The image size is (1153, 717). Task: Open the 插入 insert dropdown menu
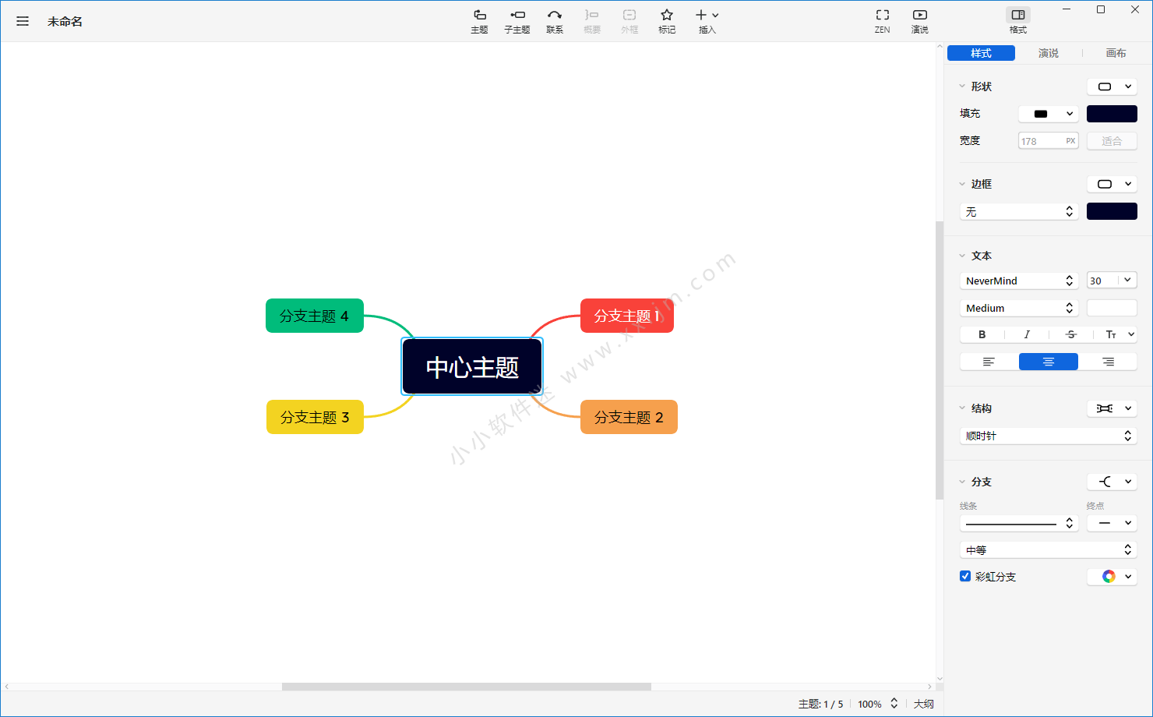(707, 20)
